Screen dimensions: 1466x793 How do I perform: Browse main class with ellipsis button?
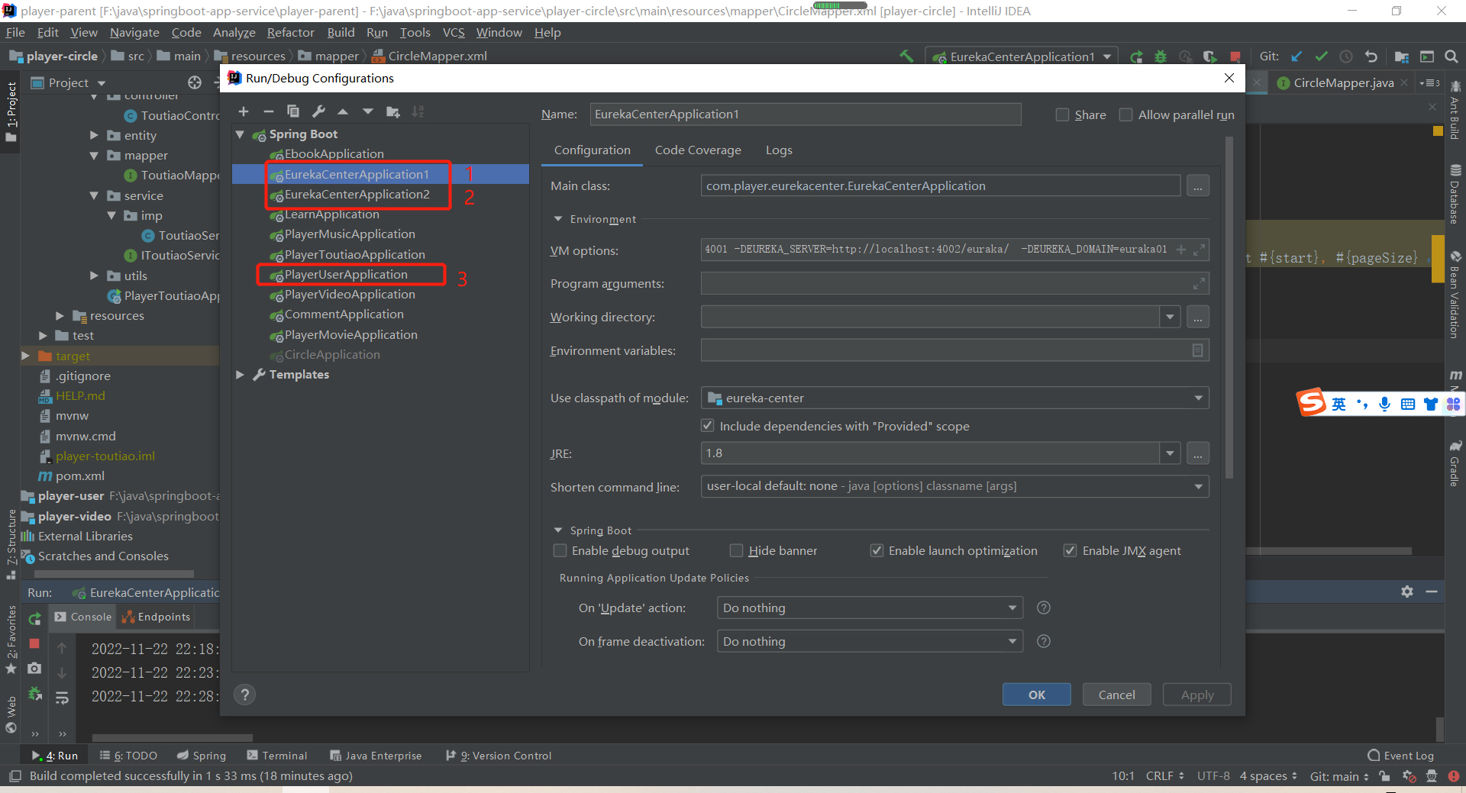click(1198, 186)
